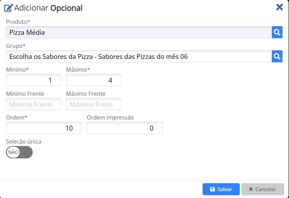Dismiss the form using Cancelar button
This screenshot has width=289, height=198.
pos(262,189)
